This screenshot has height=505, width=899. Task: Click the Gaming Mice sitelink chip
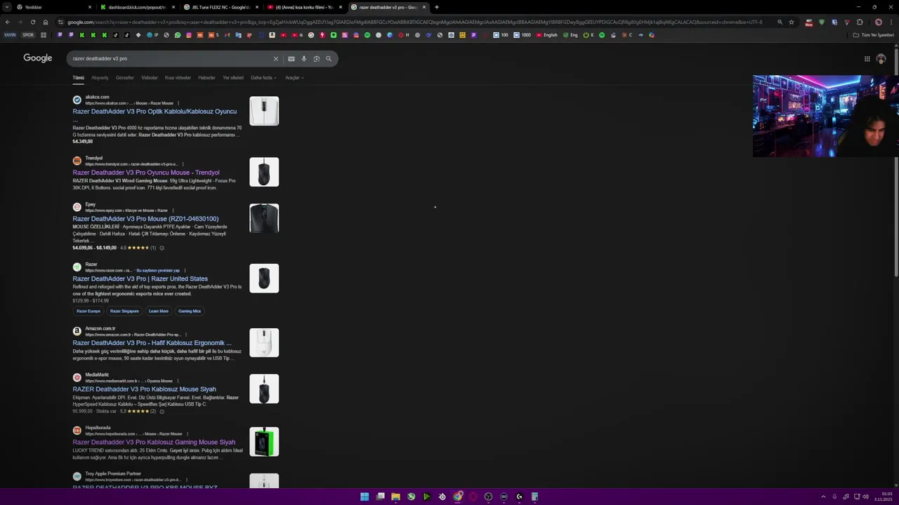(x=190, y=311)
